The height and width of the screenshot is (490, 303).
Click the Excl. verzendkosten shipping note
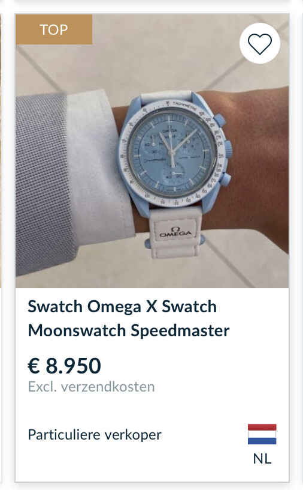(x=91, y=387)
